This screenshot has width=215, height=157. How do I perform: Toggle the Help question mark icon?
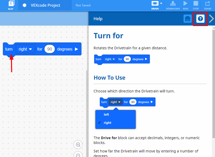pos(200,19)
